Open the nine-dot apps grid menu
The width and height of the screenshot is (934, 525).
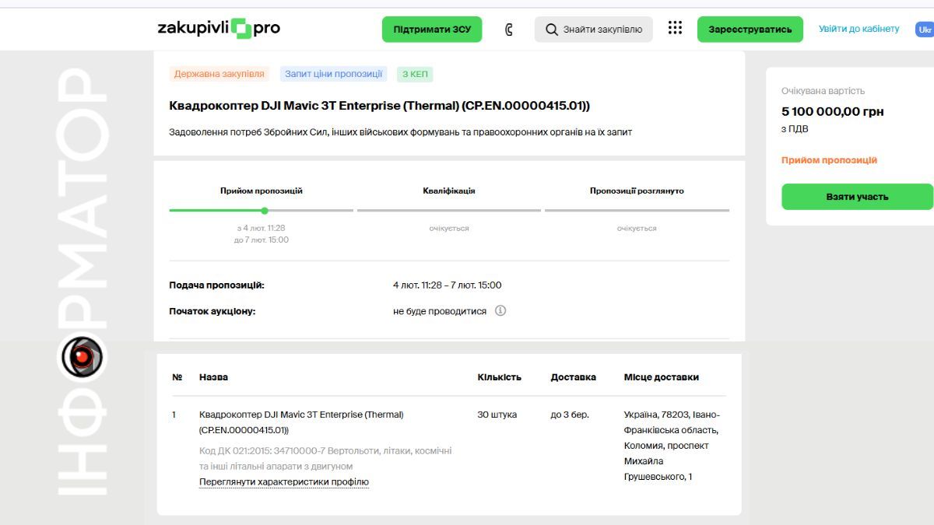pyautogui.click(x=675, y=29)
